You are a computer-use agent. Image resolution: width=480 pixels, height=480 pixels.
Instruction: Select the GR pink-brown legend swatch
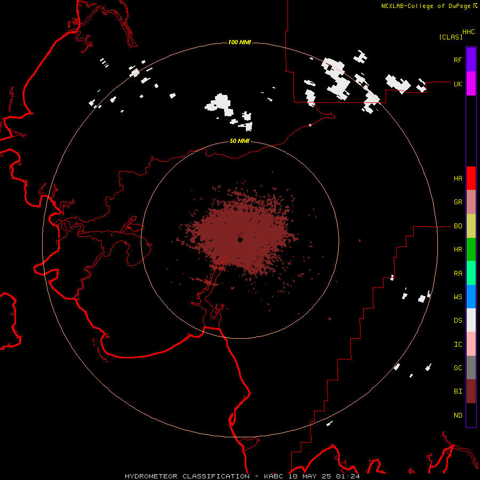[x=471, y=202]
